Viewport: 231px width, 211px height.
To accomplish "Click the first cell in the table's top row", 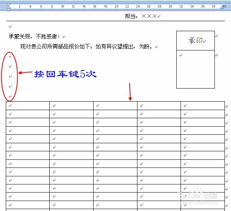I will coord(28,105).
